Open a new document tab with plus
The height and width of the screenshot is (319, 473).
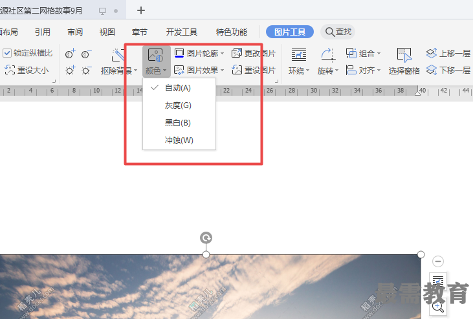click(141, 10)
